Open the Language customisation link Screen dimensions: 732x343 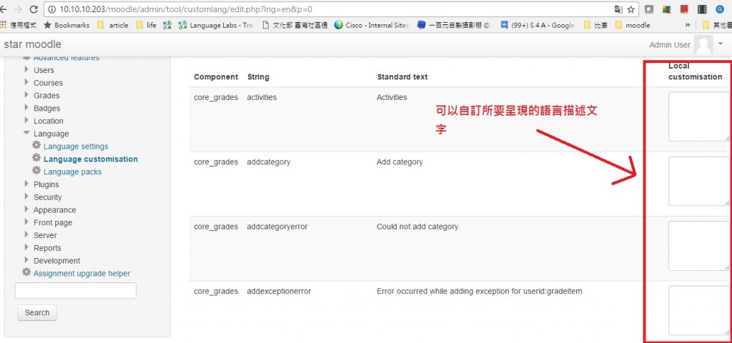91,159
